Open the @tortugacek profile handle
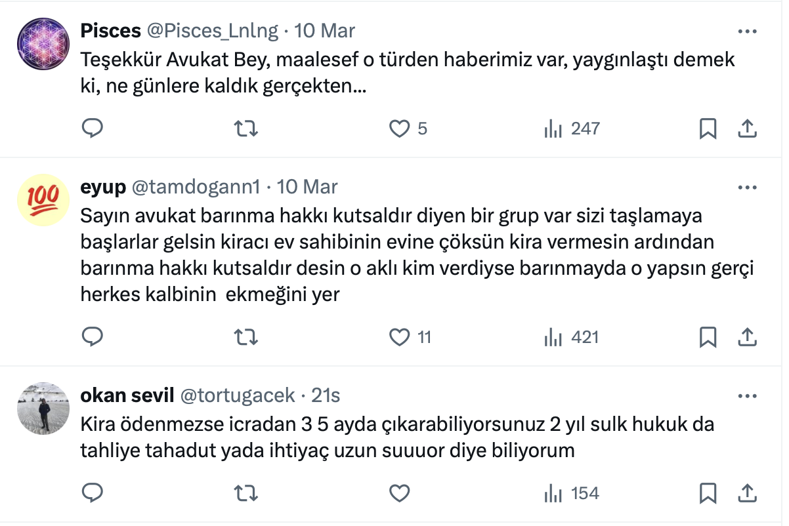The image size is (789, 526). click(x=237, y=395)
